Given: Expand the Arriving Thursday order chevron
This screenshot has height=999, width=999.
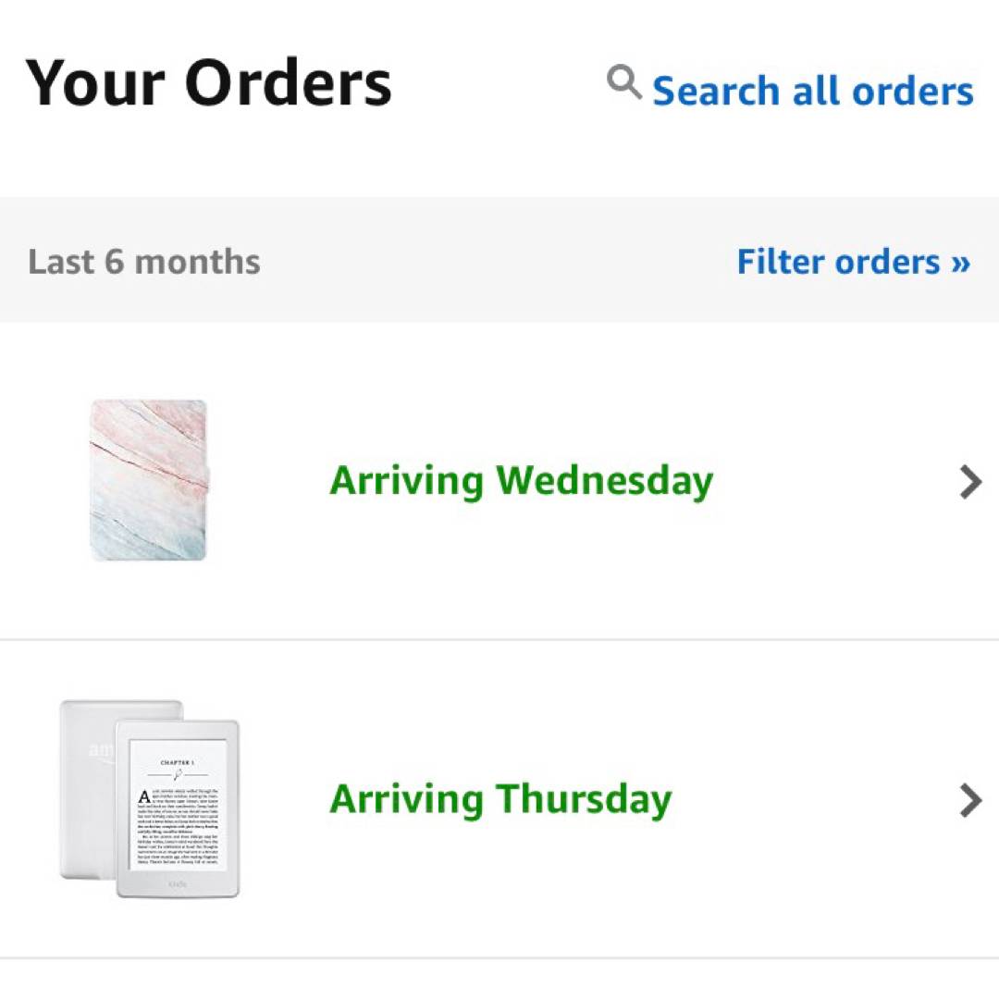Looking at the screenshot, I should [x=969, y=800].
